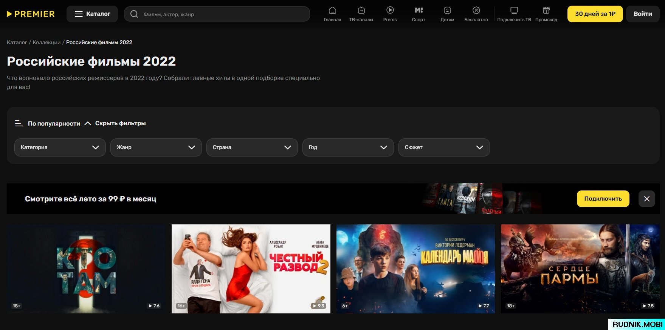Click the 30 дней за 1₽ button
The height and width of the screenshot is (330, 665).
point(595,14)
